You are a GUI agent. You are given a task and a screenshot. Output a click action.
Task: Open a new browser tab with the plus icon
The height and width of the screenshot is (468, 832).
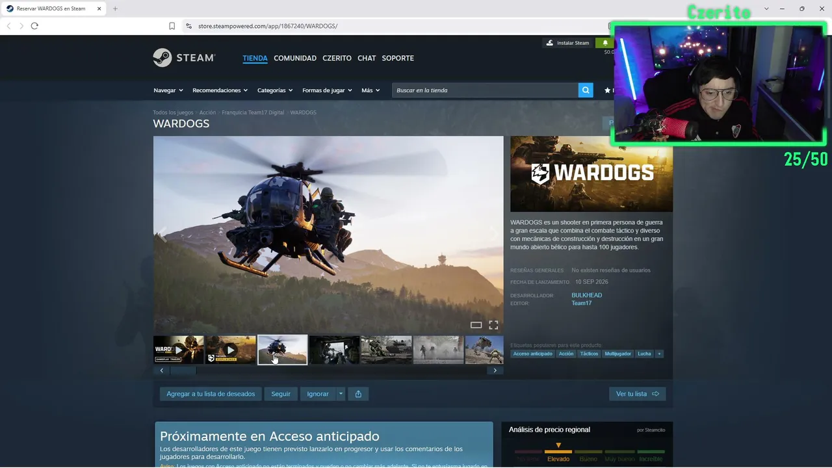(115, 8)
